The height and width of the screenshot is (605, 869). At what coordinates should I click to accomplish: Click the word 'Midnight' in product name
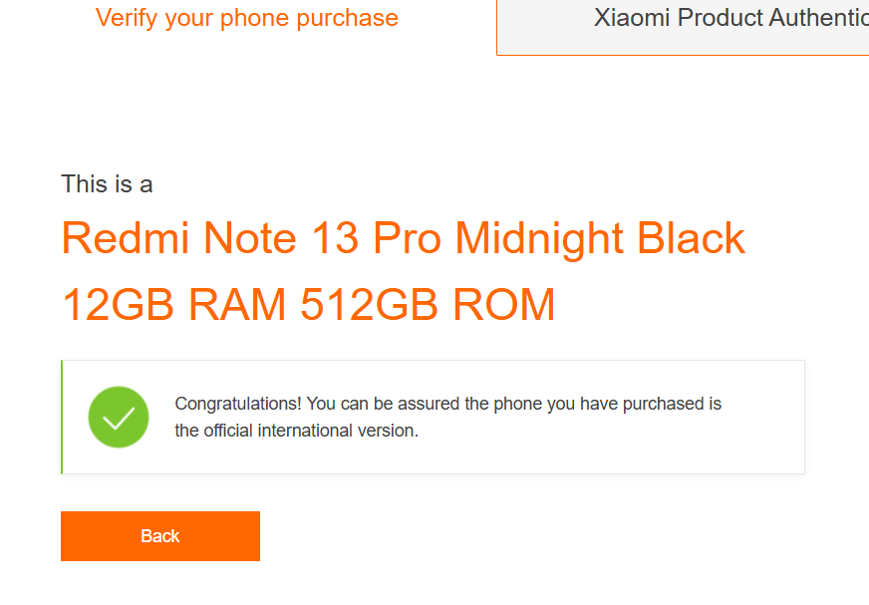point(539,238)
